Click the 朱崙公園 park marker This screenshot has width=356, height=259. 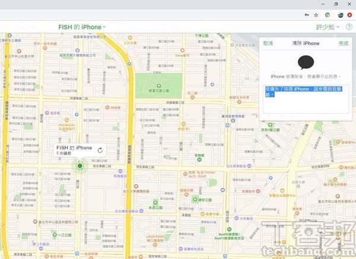click(155, 203)
